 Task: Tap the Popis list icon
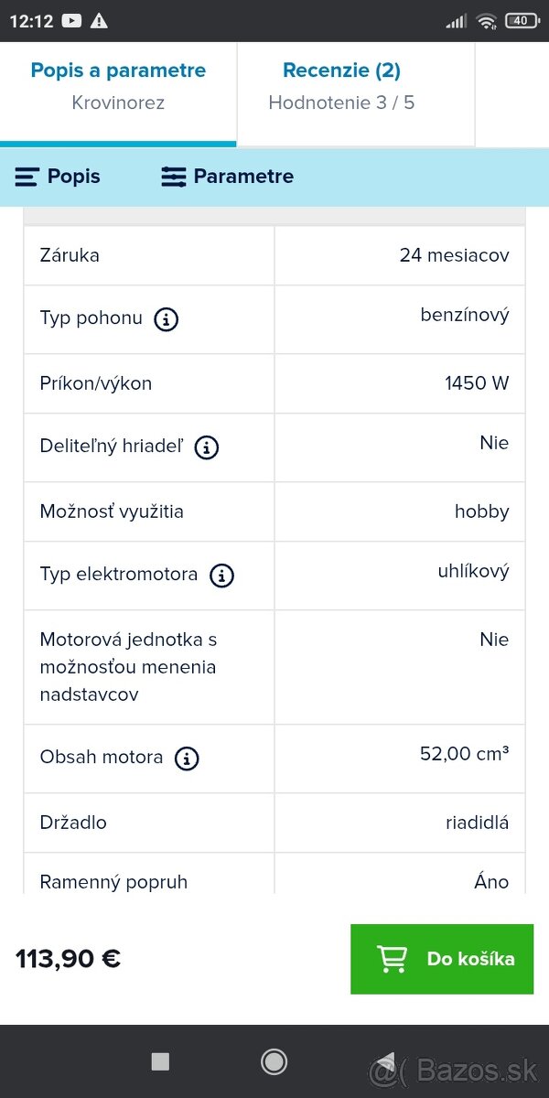[x=27, y=178]
